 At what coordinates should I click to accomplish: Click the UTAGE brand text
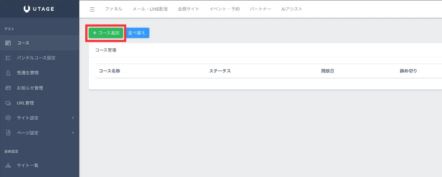point(43,9)
